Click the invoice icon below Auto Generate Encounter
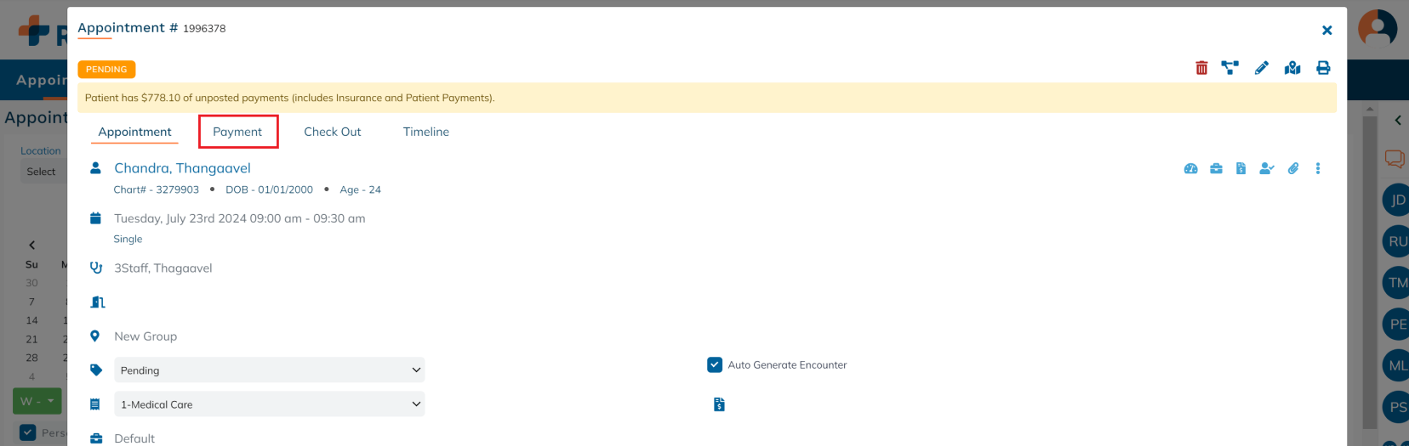This screenshot has width=1409, height=446. [x=719, y=404]
